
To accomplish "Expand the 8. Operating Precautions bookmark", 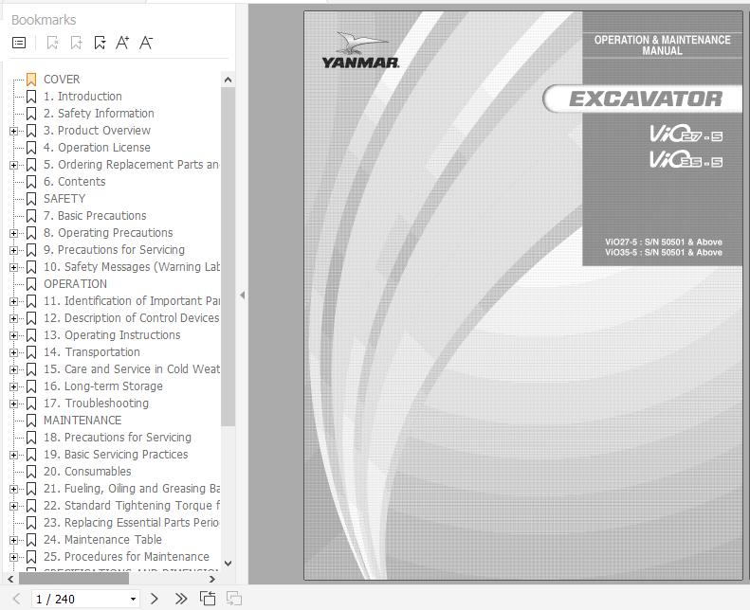I will [x=14, y=233].
